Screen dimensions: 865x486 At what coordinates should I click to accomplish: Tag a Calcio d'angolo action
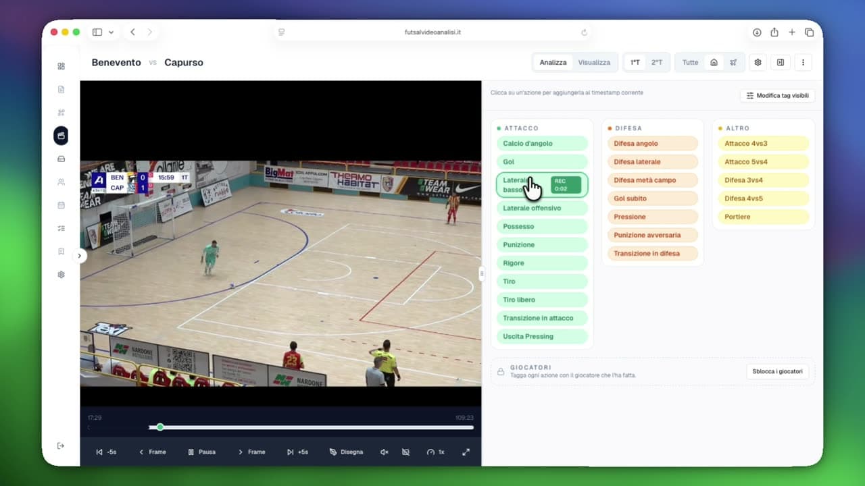pos(542,144)
